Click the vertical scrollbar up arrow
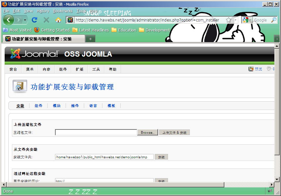 277,46
